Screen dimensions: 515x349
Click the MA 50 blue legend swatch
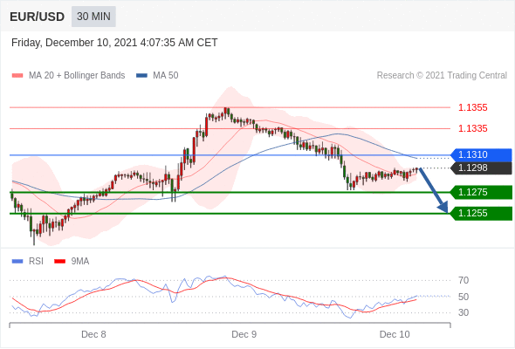(141, 76)
